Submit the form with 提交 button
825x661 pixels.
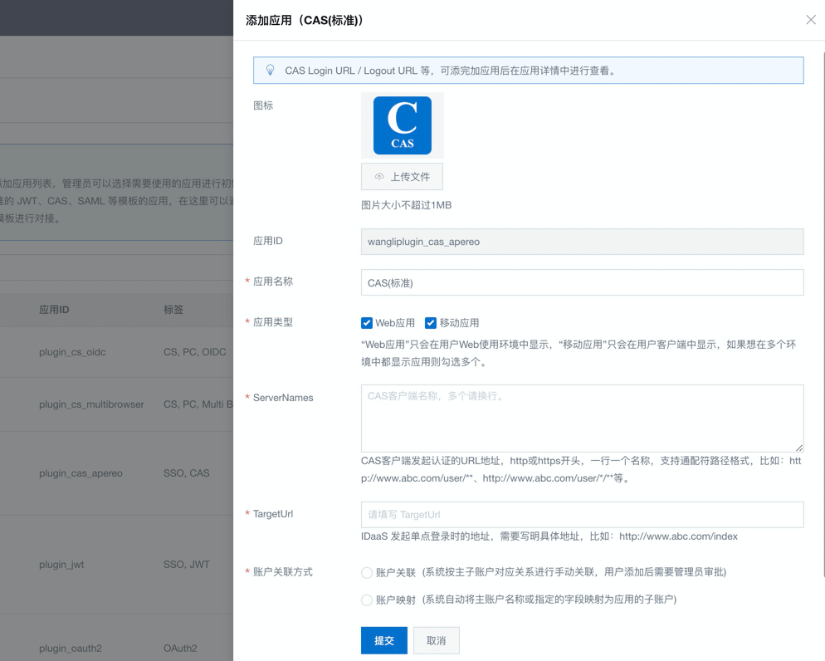coord(383,640)
